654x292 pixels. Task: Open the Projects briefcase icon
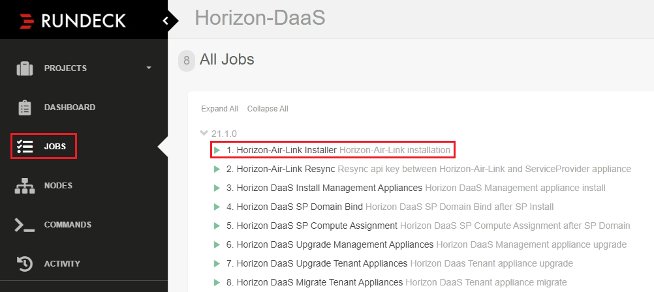click(25, 68)
